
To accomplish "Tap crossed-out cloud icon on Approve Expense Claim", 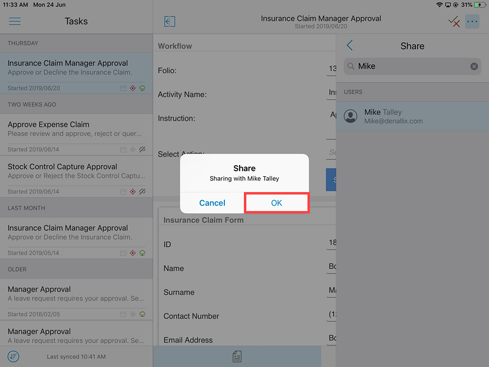I will 142,149.
